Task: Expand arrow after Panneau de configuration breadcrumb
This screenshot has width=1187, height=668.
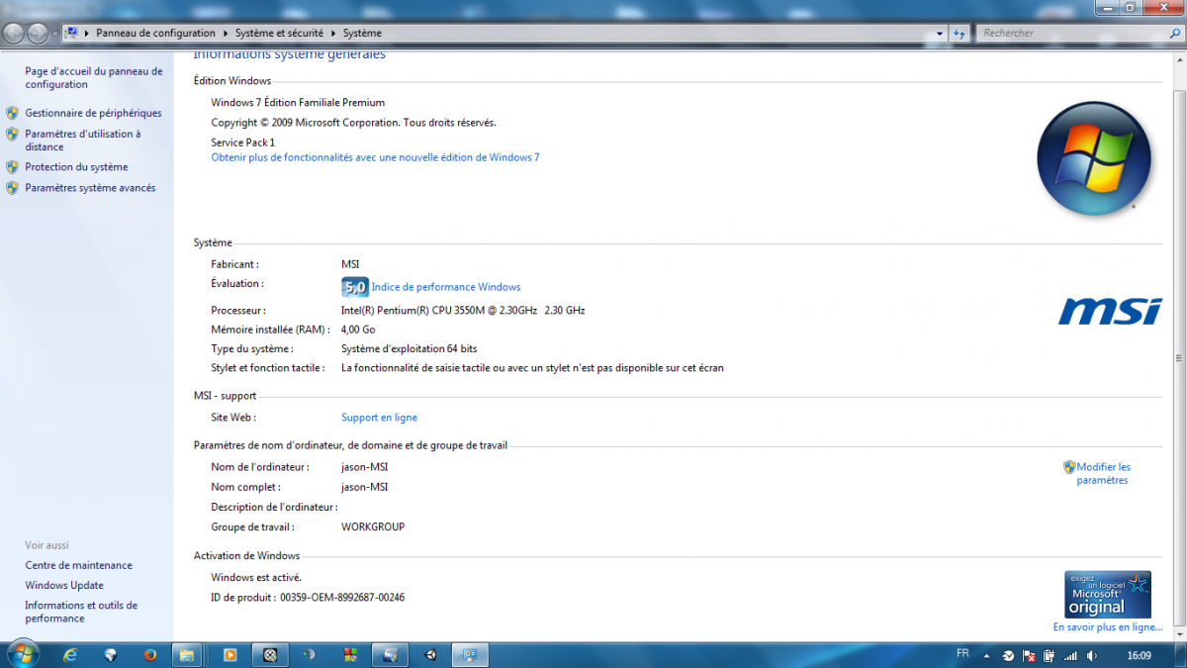Action: 226,33
